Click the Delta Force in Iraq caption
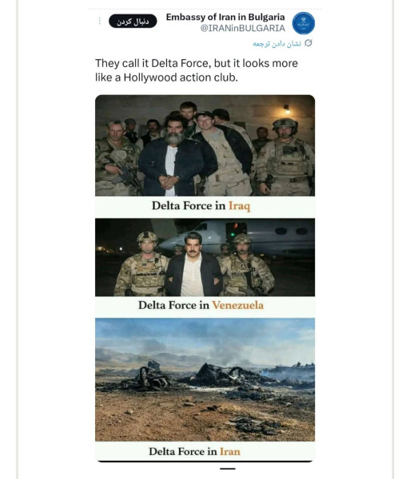Viewport: 410px width, 479px height. point(201,206)
